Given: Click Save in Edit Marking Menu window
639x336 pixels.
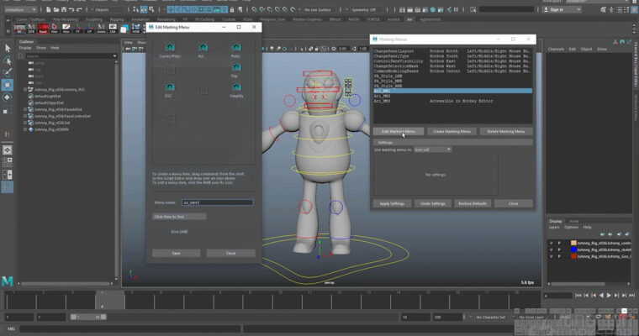Looking at the screenshot, I should (176, 253).
